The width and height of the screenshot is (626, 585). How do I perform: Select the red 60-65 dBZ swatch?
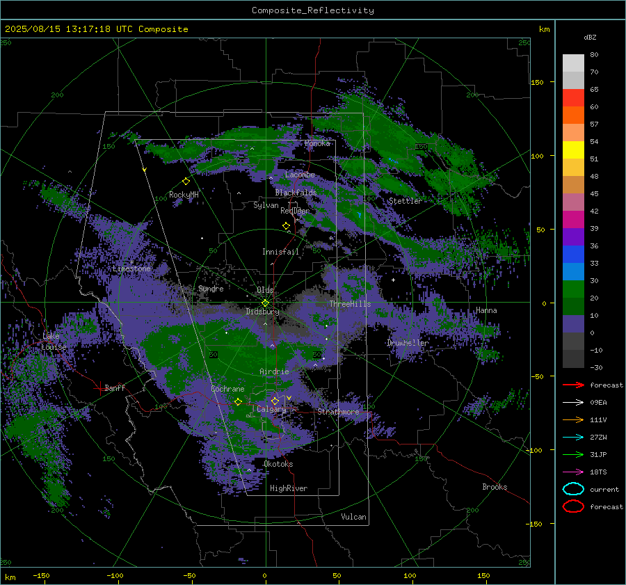(573, 98)
